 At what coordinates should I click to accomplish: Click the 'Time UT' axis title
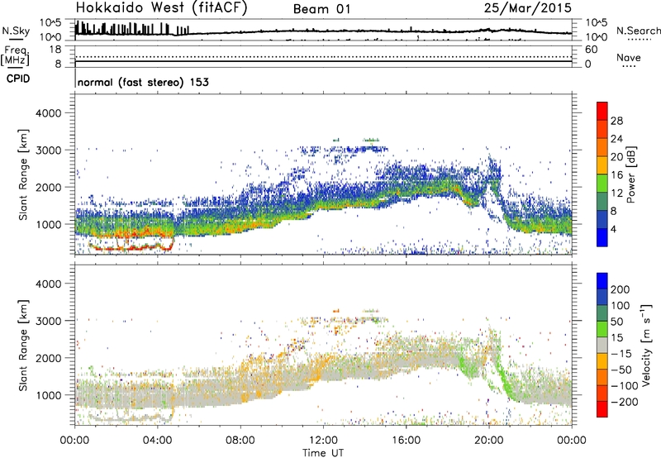(x=323, y=452)
